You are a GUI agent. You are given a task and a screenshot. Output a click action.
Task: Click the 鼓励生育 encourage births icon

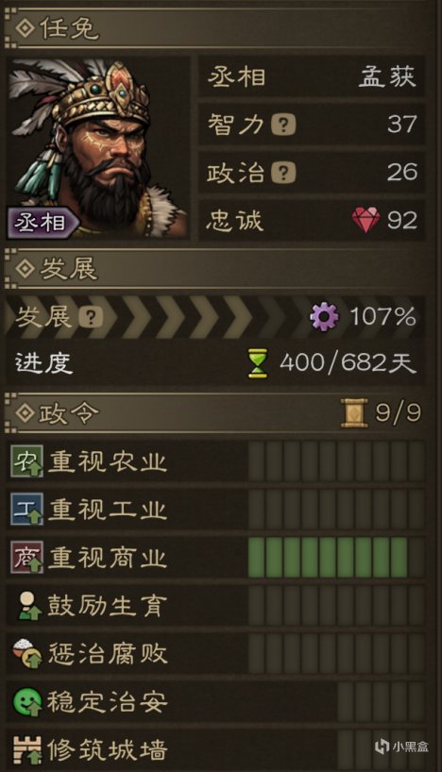pyautogui.click(x=27, y=606)
